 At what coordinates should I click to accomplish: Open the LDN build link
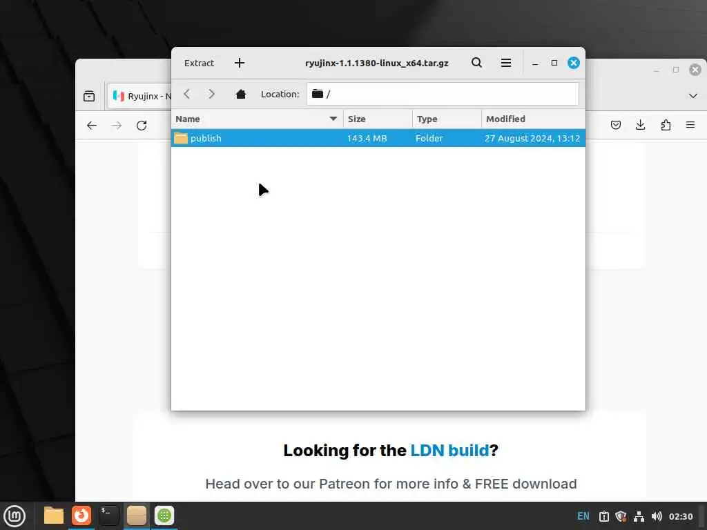pyautogui.click(x=449, y=450)
